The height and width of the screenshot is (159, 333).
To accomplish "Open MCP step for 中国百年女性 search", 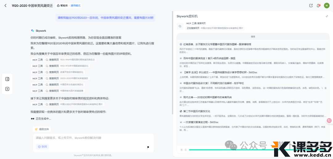I will (x=58, y=84).
